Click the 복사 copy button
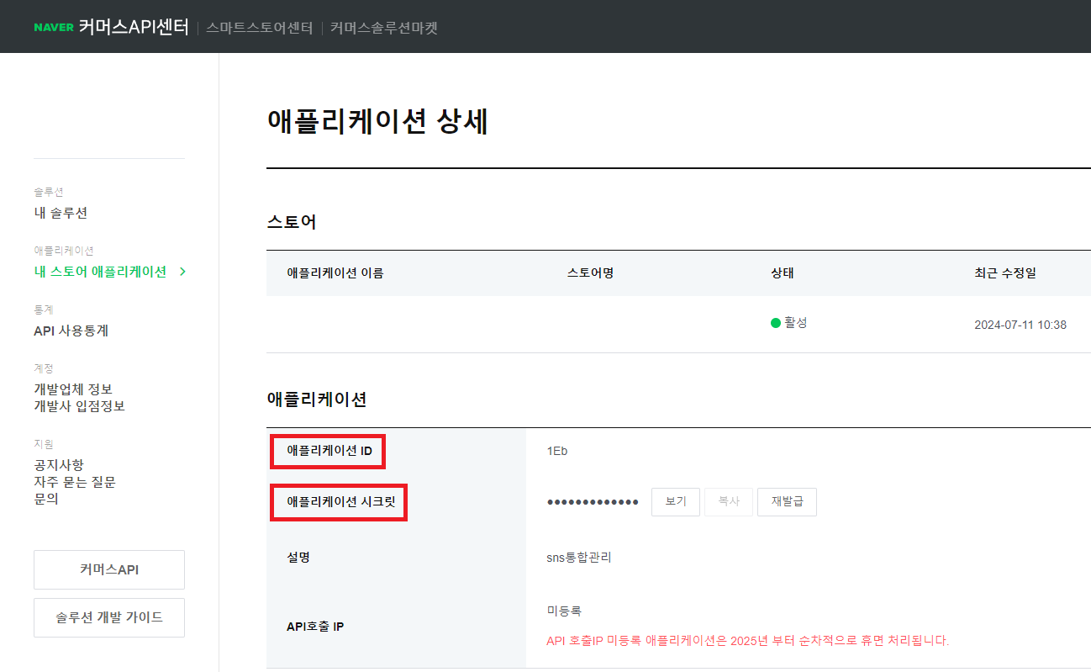1091x672 pixels. click(728, 502)
